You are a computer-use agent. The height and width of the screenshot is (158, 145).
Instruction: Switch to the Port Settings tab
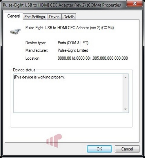coord(35,16)
